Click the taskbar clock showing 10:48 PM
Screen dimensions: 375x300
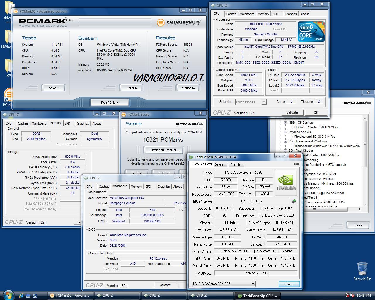coord(364,296)
